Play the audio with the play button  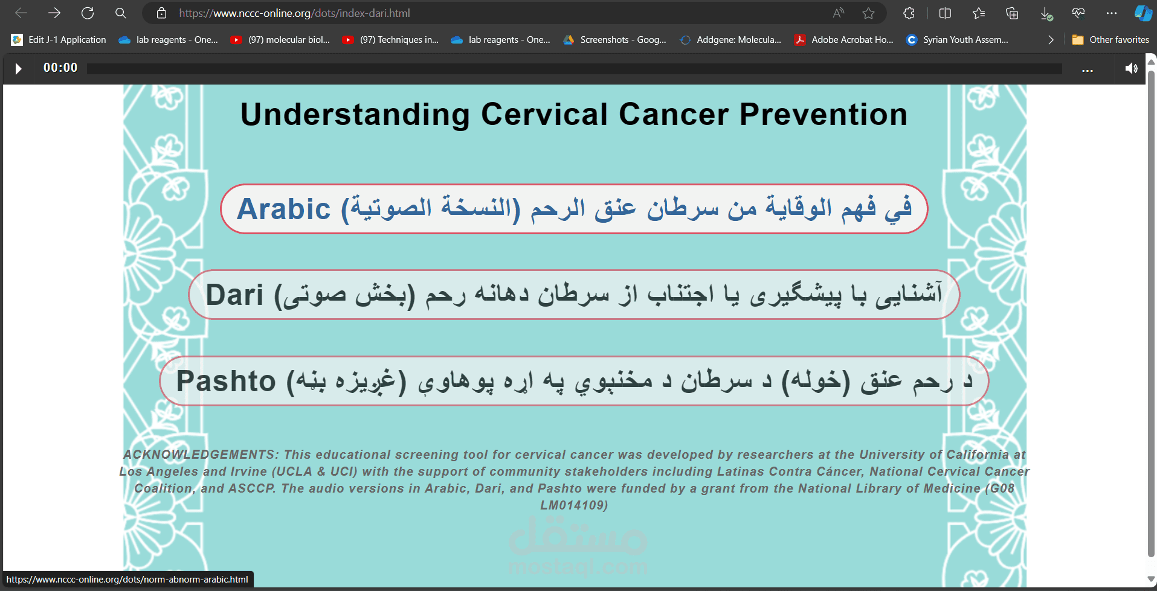point(18,68)
